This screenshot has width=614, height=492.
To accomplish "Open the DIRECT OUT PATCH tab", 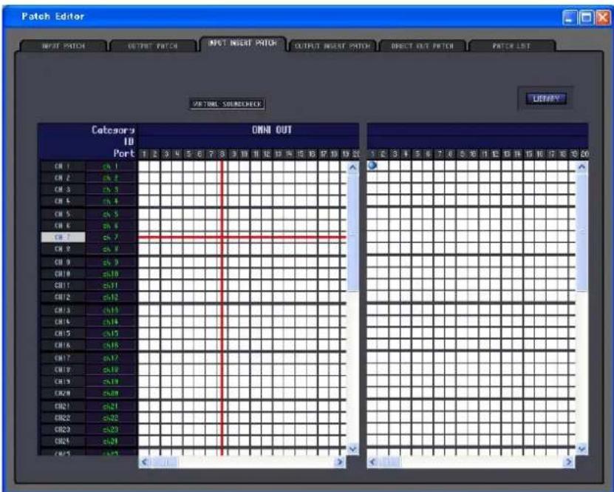I will [x=422, y=46].
